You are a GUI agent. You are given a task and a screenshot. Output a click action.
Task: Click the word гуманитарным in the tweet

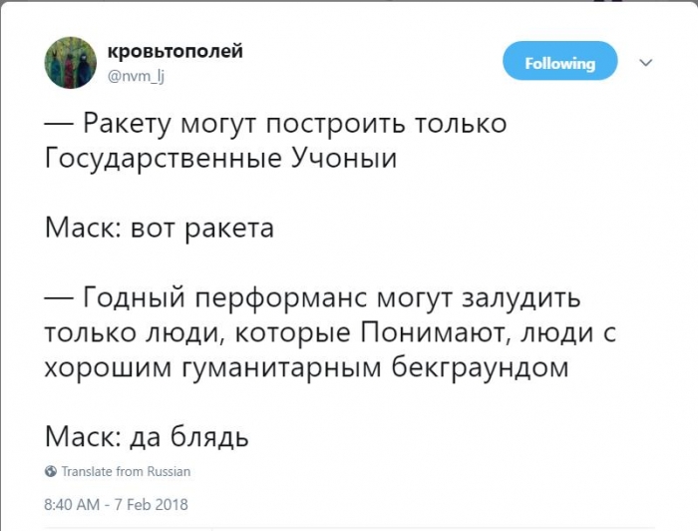[x=282, y=369]
